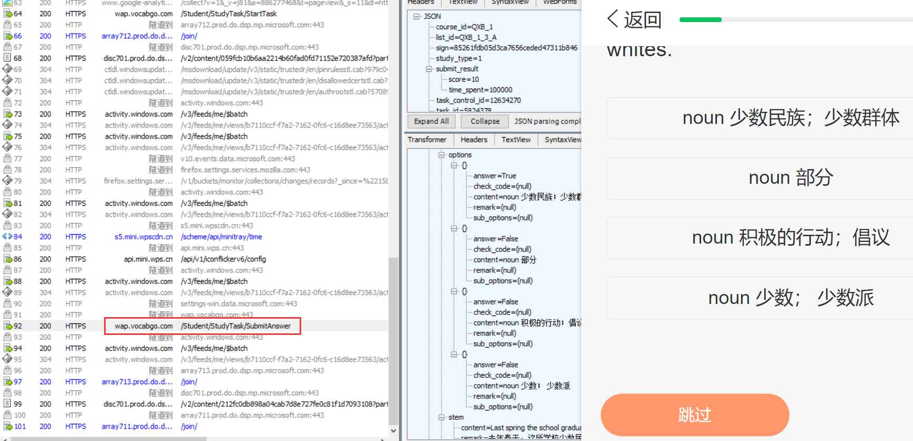Click the lock icon of row 100
This screenshot has height=441, width=913.
[x=7, y=415]
